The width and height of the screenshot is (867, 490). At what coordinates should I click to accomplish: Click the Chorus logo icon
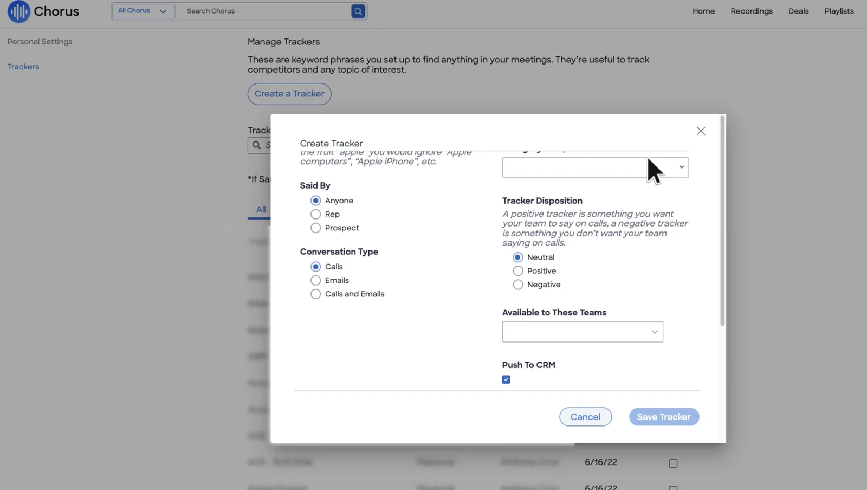(18, 11)
